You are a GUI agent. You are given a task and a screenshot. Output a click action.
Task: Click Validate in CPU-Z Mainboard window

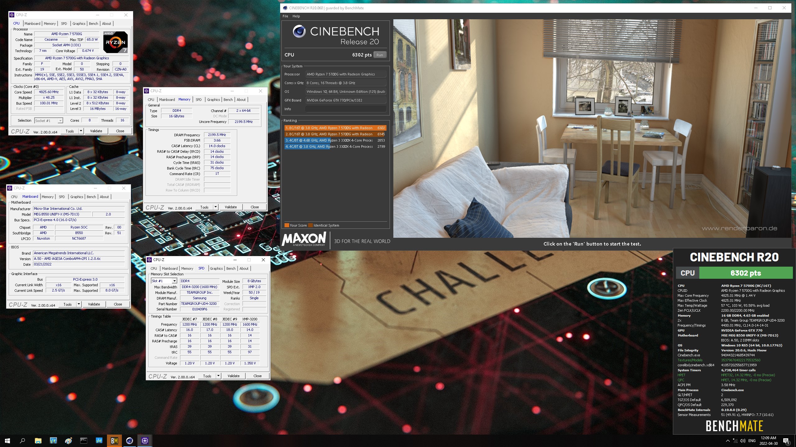(x=94, y=304)
